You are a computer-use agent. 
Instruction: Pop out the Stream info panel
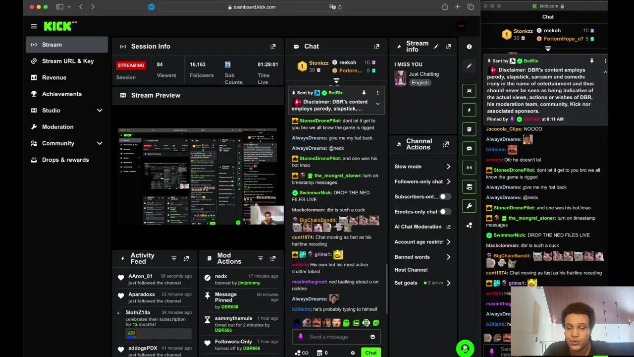(x=448, y=47)
